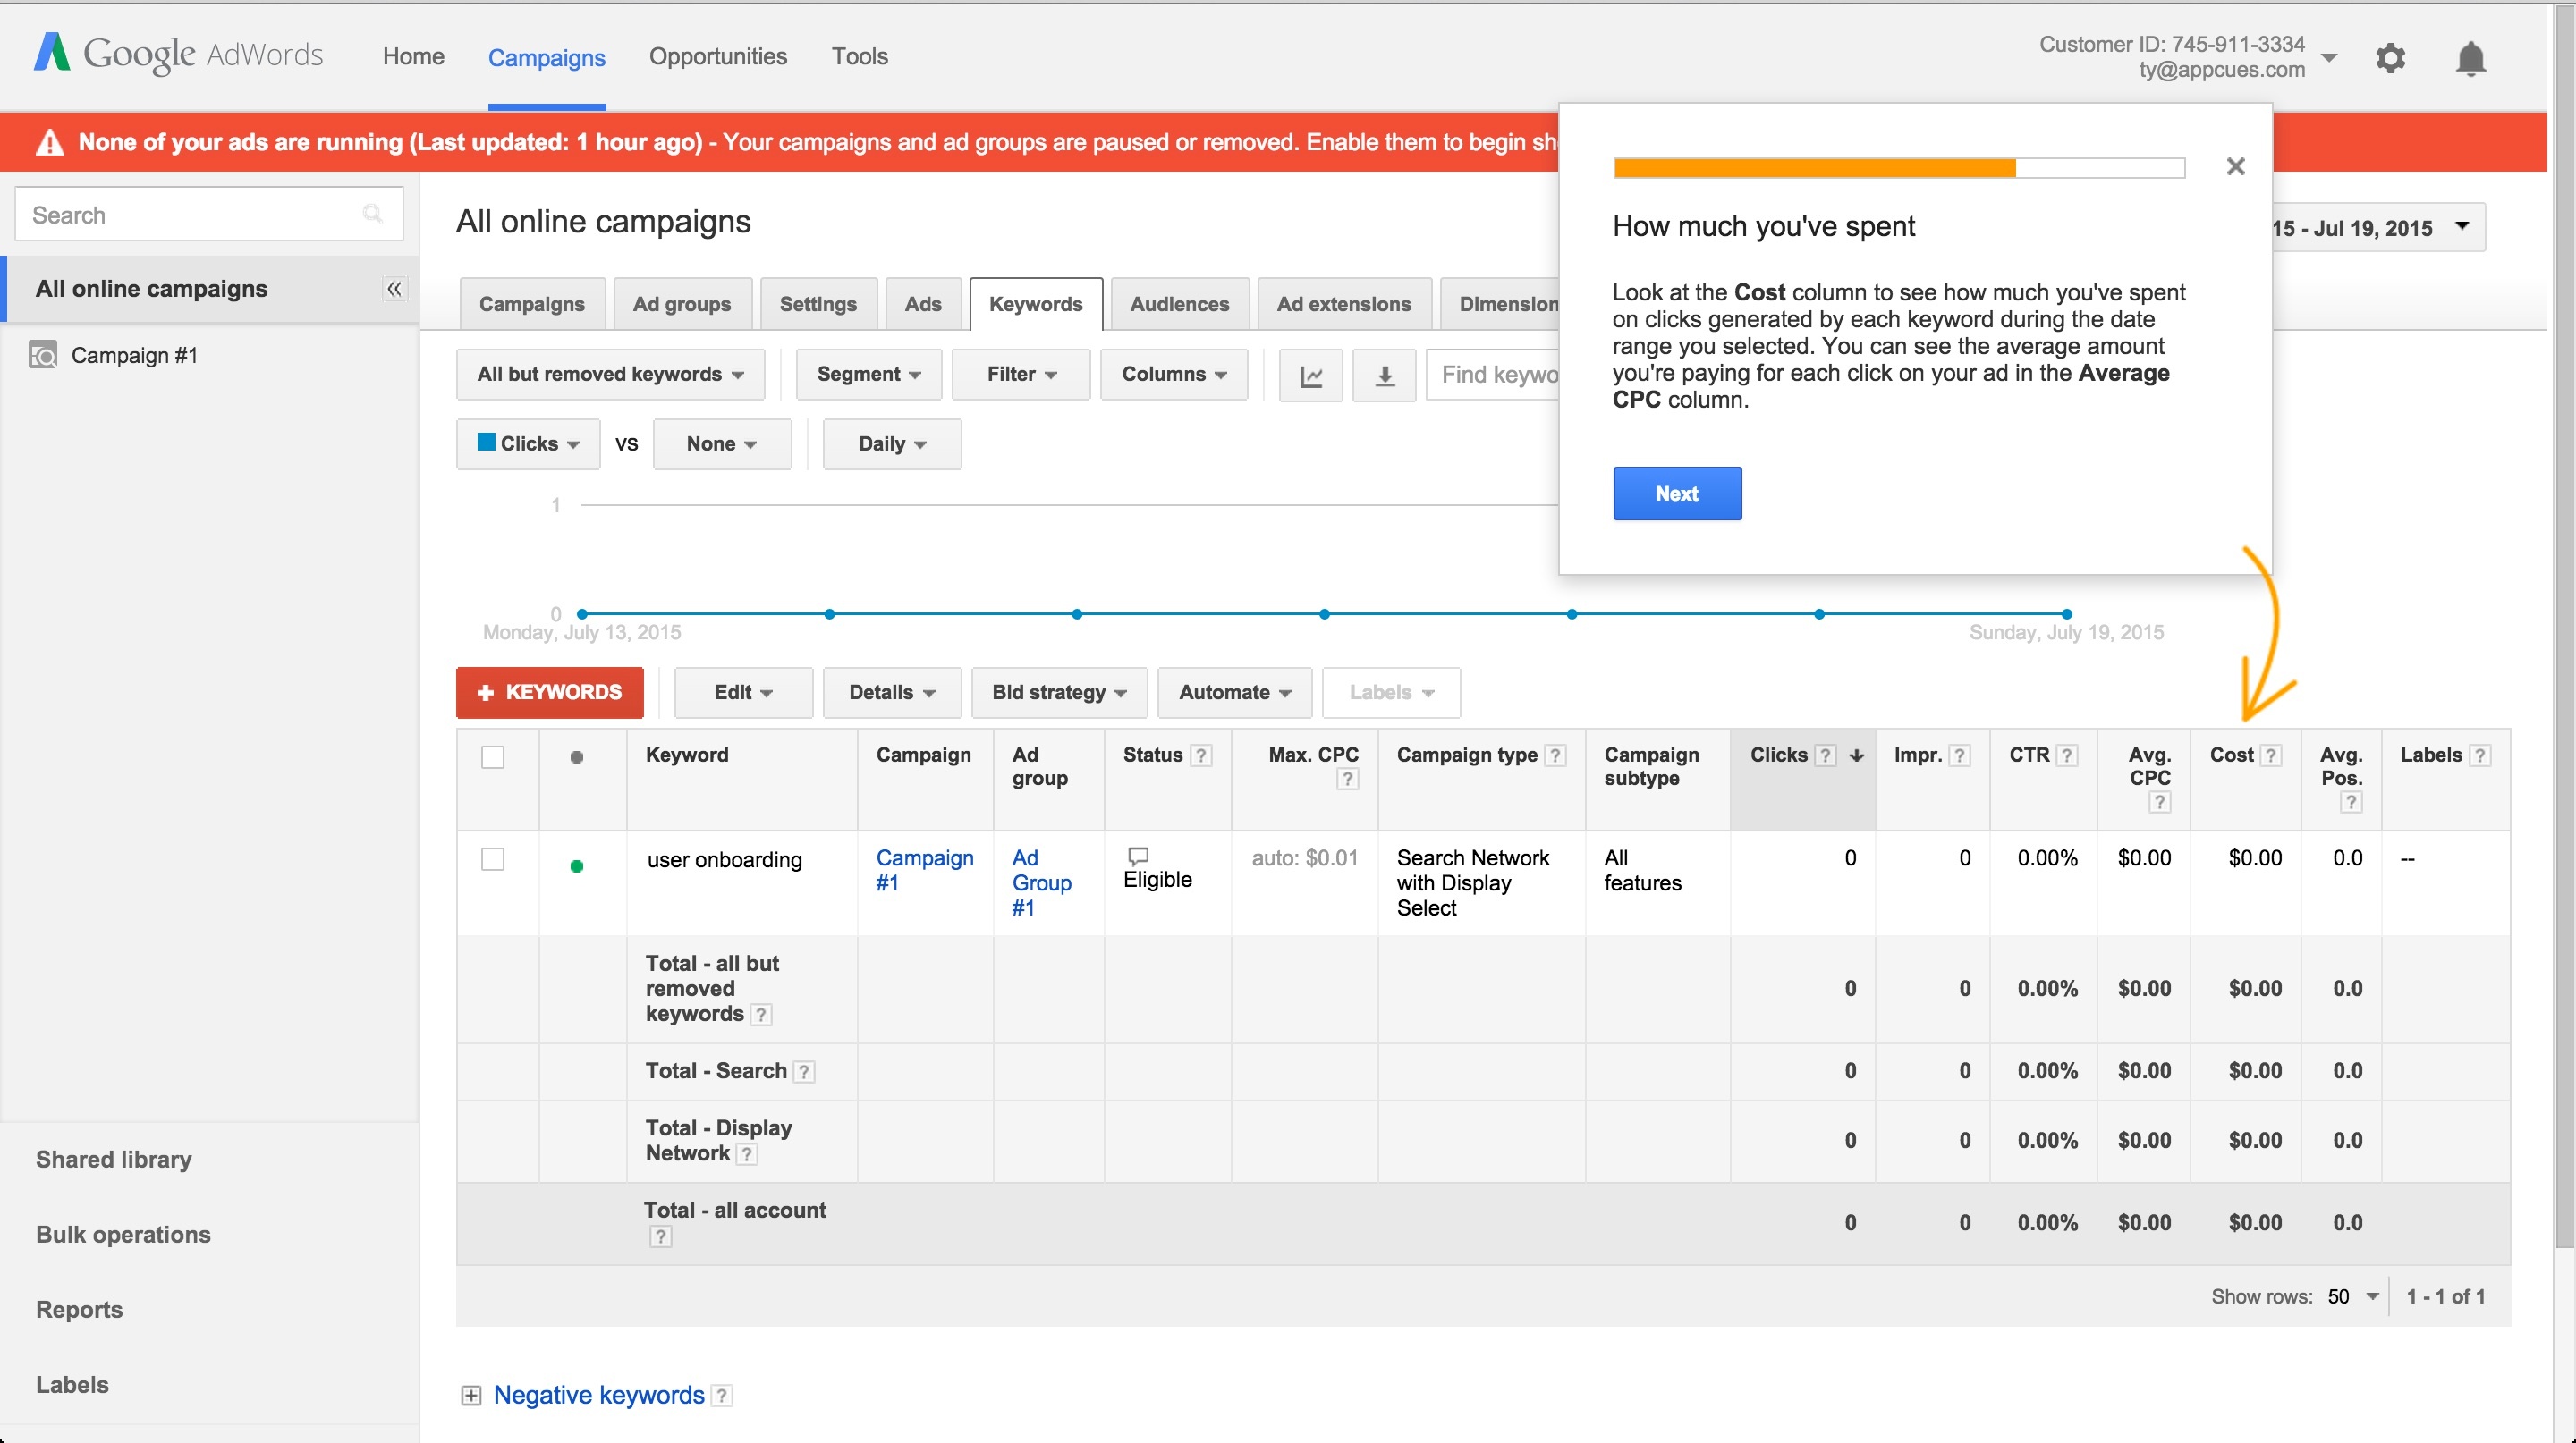This screenshot has width=2576, height=1443.
Task: Open the Filter dropdown
Action: [1021, 375]
